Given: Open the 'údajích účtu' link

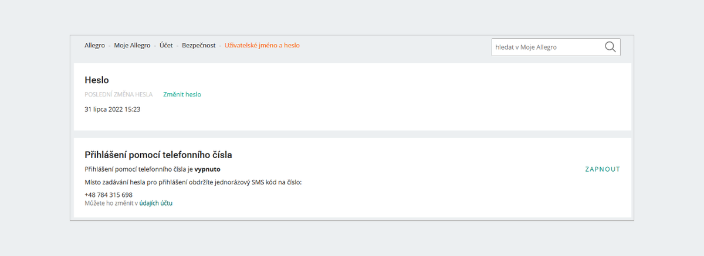Looking at the screenshot, I should (x=156, y=203).
